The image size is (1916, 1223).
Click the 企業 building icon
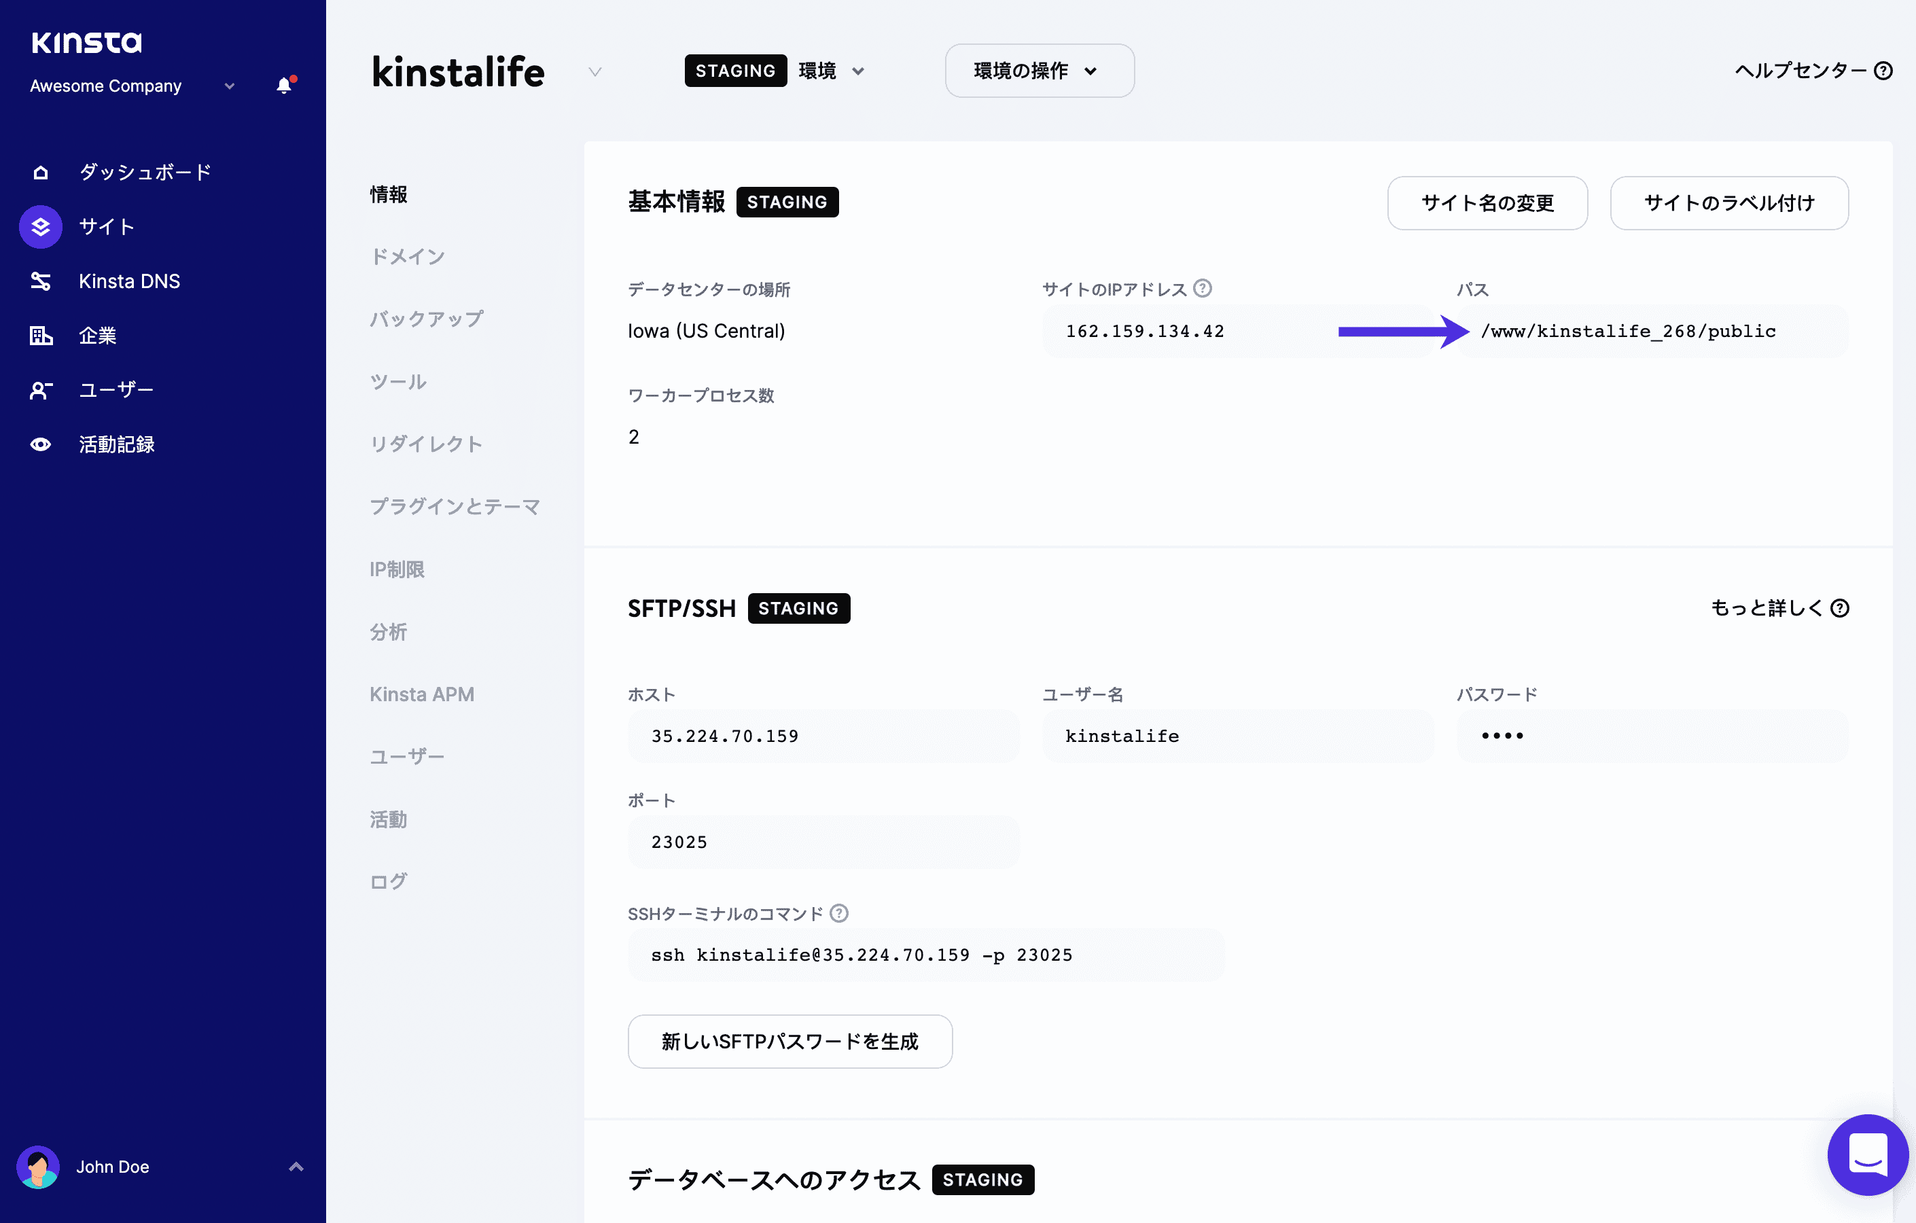coord(40,335)
